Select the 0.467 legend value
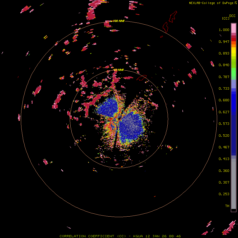This screenshot has height=238, width=238. coord(224,147)
